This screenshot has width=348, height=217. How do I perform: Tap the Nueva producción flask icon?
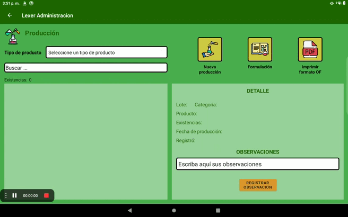210,49
